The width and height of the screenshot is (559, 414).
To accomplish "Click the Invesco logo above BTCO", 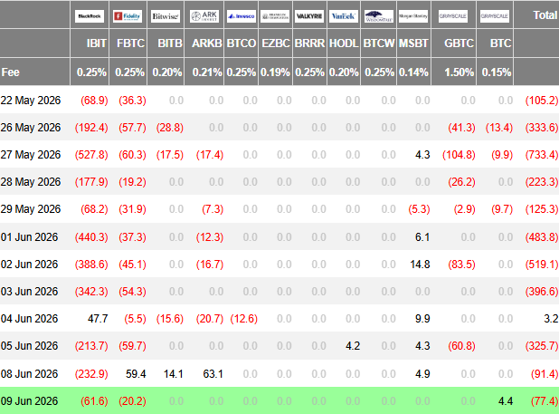I will pos(242,16).
